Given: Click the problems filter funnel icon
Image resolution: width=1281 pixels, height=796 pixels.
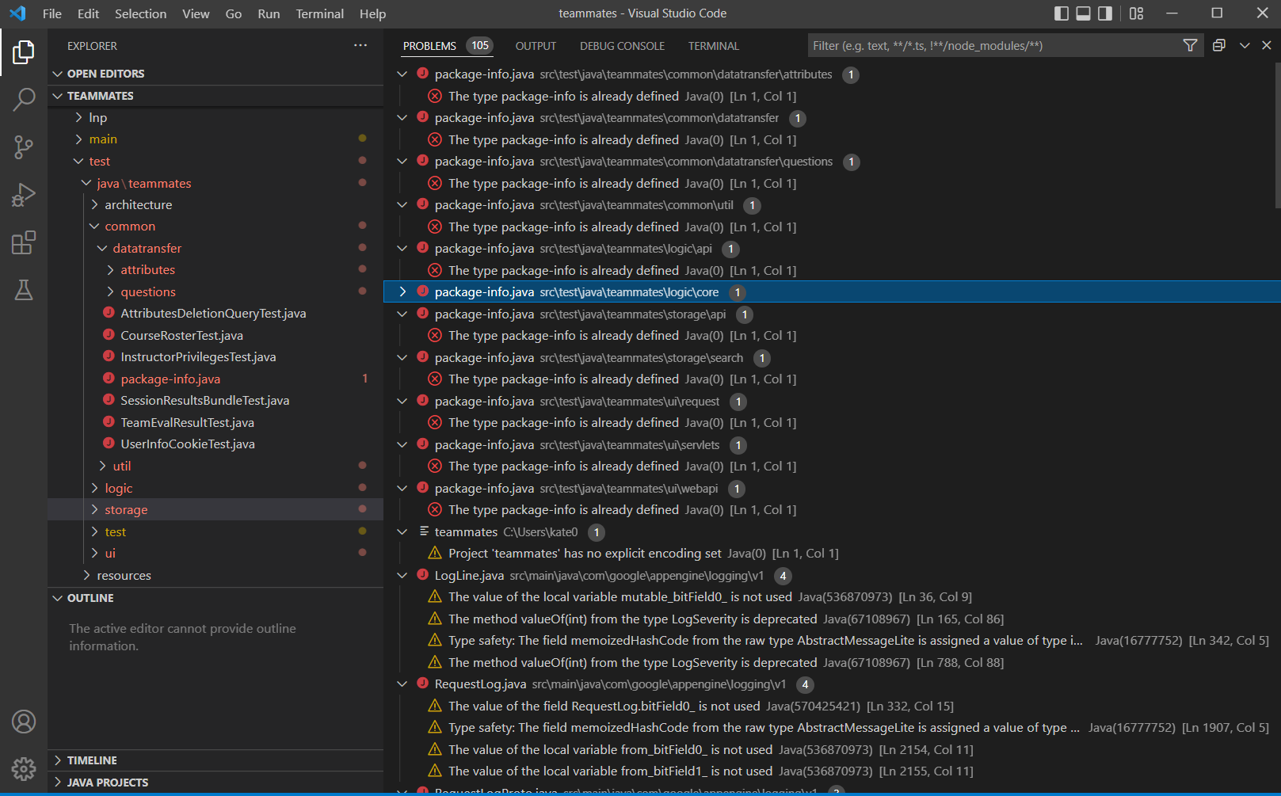Looking at the screenshot, I should 1190,45.
